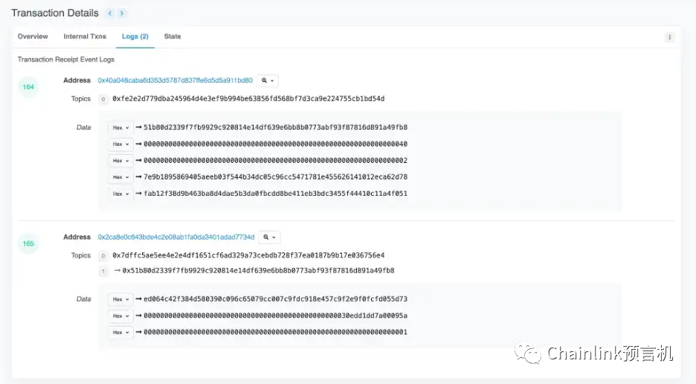Image resolution: width=696 pixels, height=384 pixels.
Task: Select data value 7e9b1895869405aeeb03...
Action: 275,177
